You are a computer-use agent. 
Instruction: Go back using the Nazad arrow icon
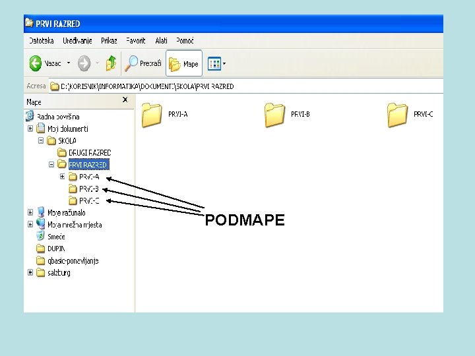(x=36, y=63)
